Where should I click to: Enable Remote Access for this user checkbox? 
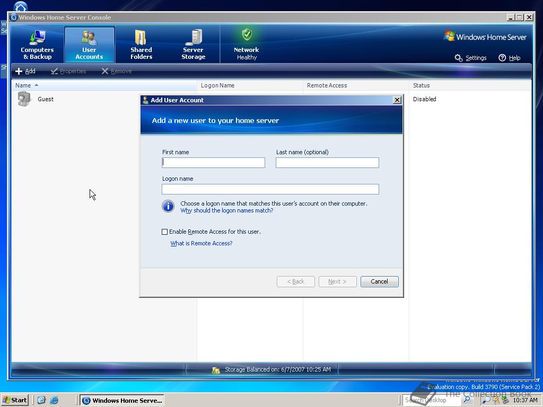point(165,232)
